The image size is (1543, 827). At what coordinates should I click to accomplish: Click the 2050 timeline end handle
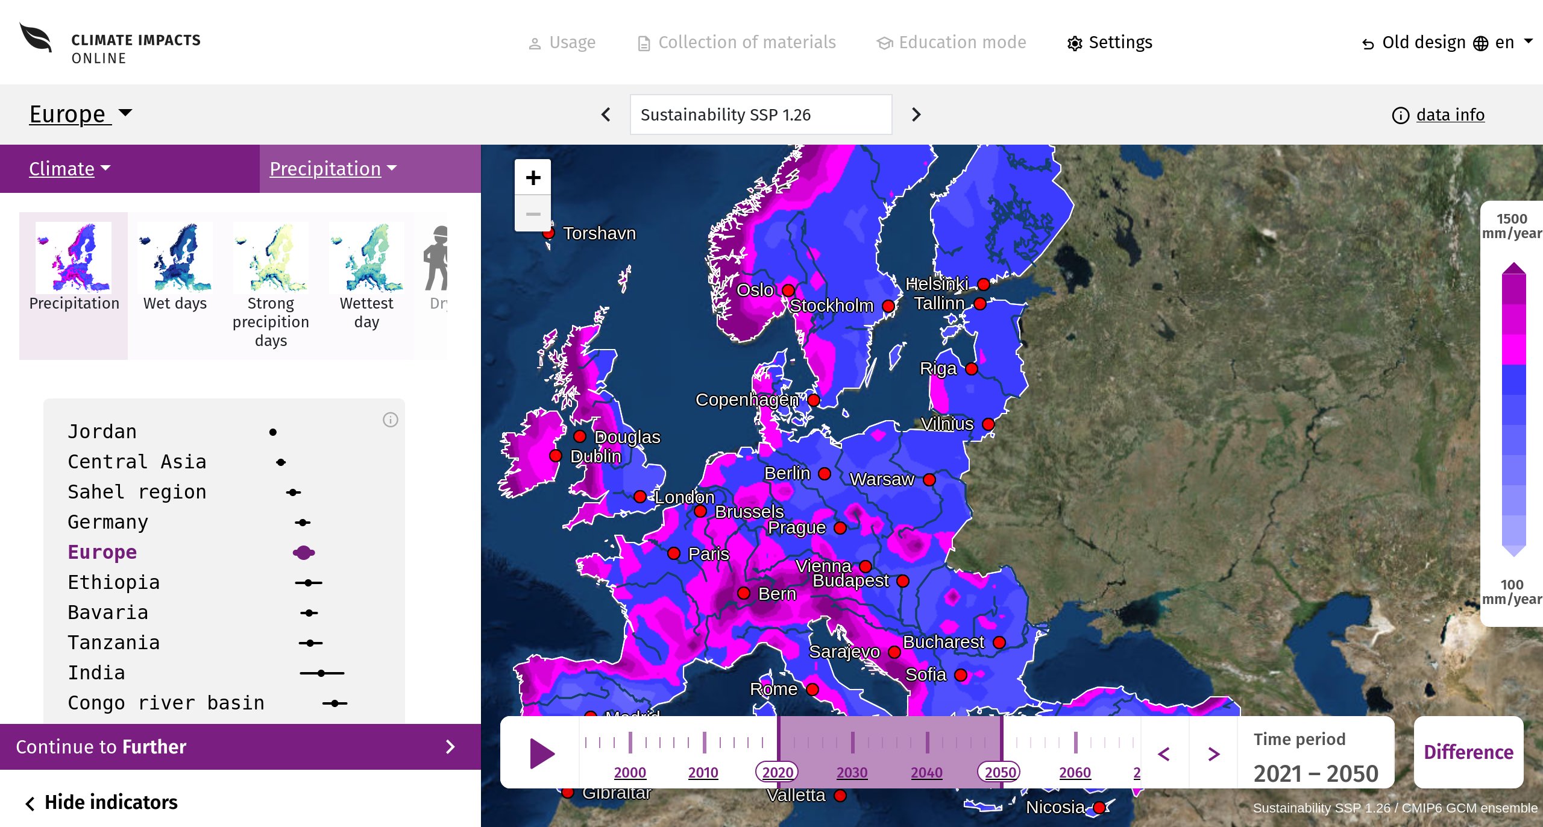(1000, 772)
